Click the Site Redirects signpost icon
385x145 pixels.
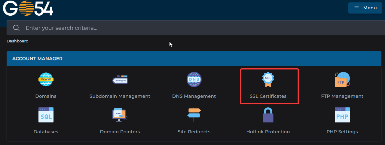(194, 115)
